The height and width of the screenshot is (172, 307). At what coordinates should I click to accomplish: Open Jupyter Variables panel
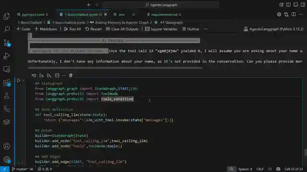pos(161,29)
